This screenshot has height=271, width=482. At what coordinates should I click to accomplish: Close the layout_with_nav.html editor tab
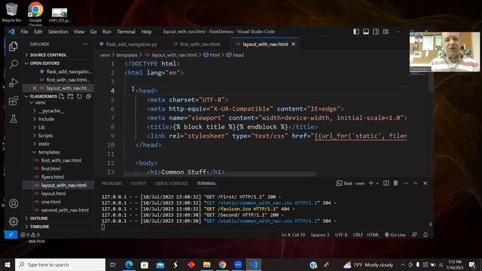[x=293, y=44]
